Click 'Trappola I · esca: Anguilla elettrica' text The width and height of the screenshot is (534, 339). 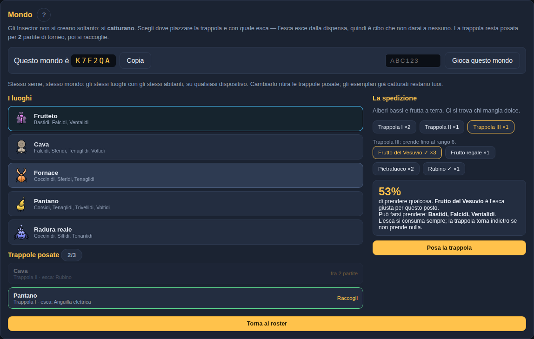52,302
